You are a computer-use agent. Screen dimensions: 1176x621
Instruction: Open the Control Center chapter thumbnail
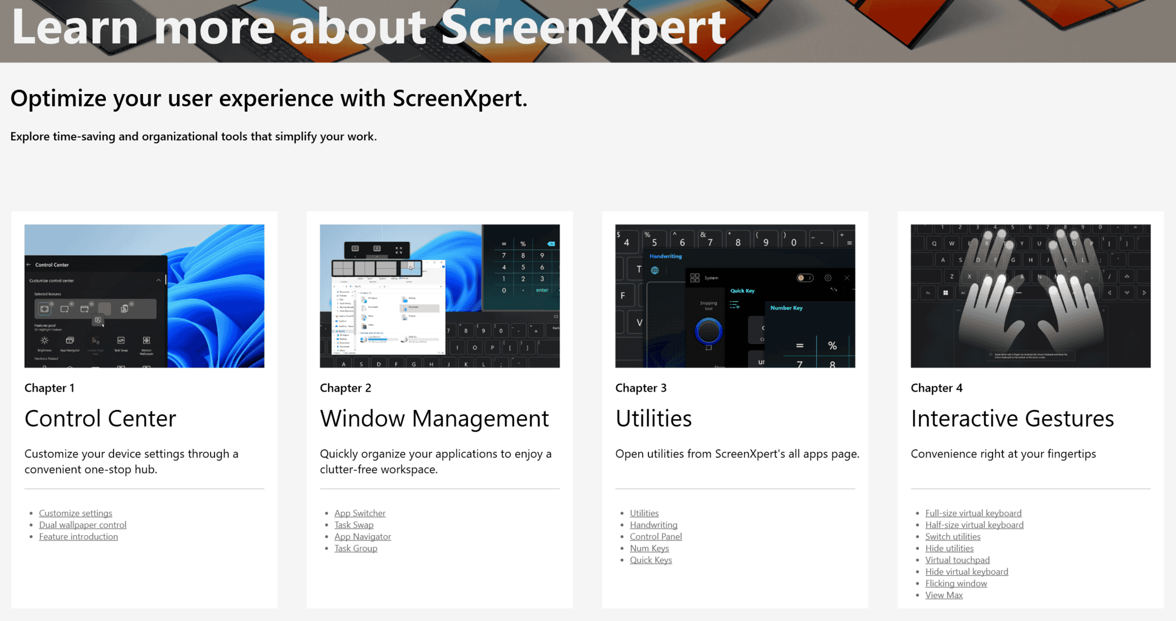click(144, 296)
